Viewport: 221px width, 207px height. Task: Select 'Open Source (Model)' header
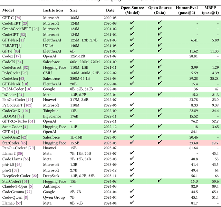coord(132,10)
